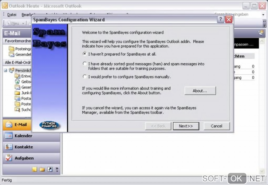
Task: Open the Neu button dropdown arrow
Action: [x=23, y=23]
